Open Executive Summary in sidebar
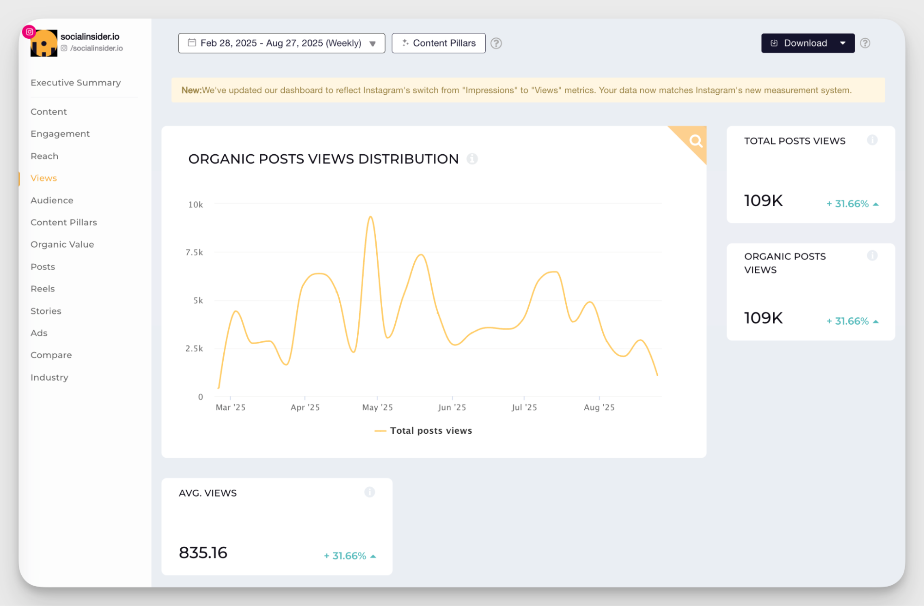924x606 pixels. 75,83
